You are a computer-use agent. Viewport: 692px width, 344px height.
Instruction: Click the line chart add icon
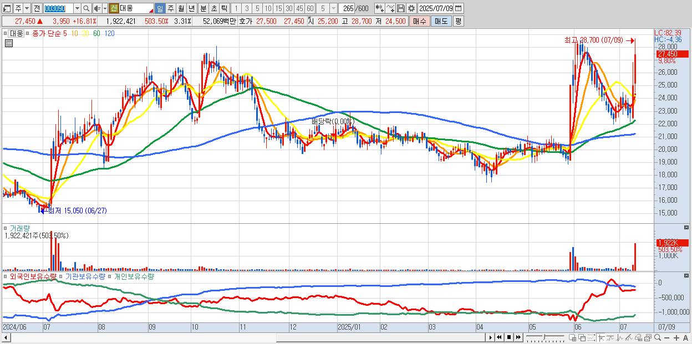(390, 8)
